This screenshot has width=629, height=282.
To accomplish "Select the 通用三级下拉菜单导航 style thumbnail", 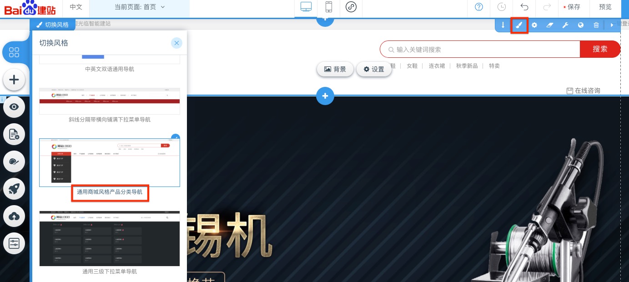I will coord(110,238).
